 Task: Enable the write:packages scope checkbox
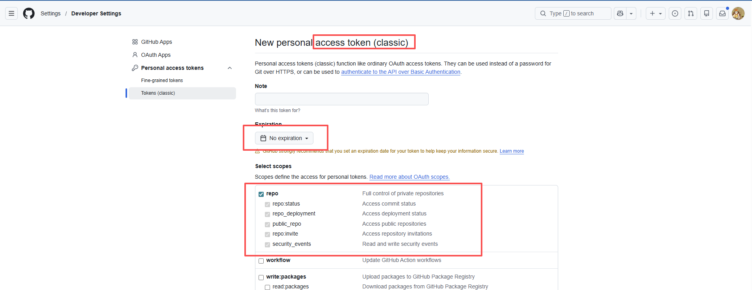pos(261,277)
